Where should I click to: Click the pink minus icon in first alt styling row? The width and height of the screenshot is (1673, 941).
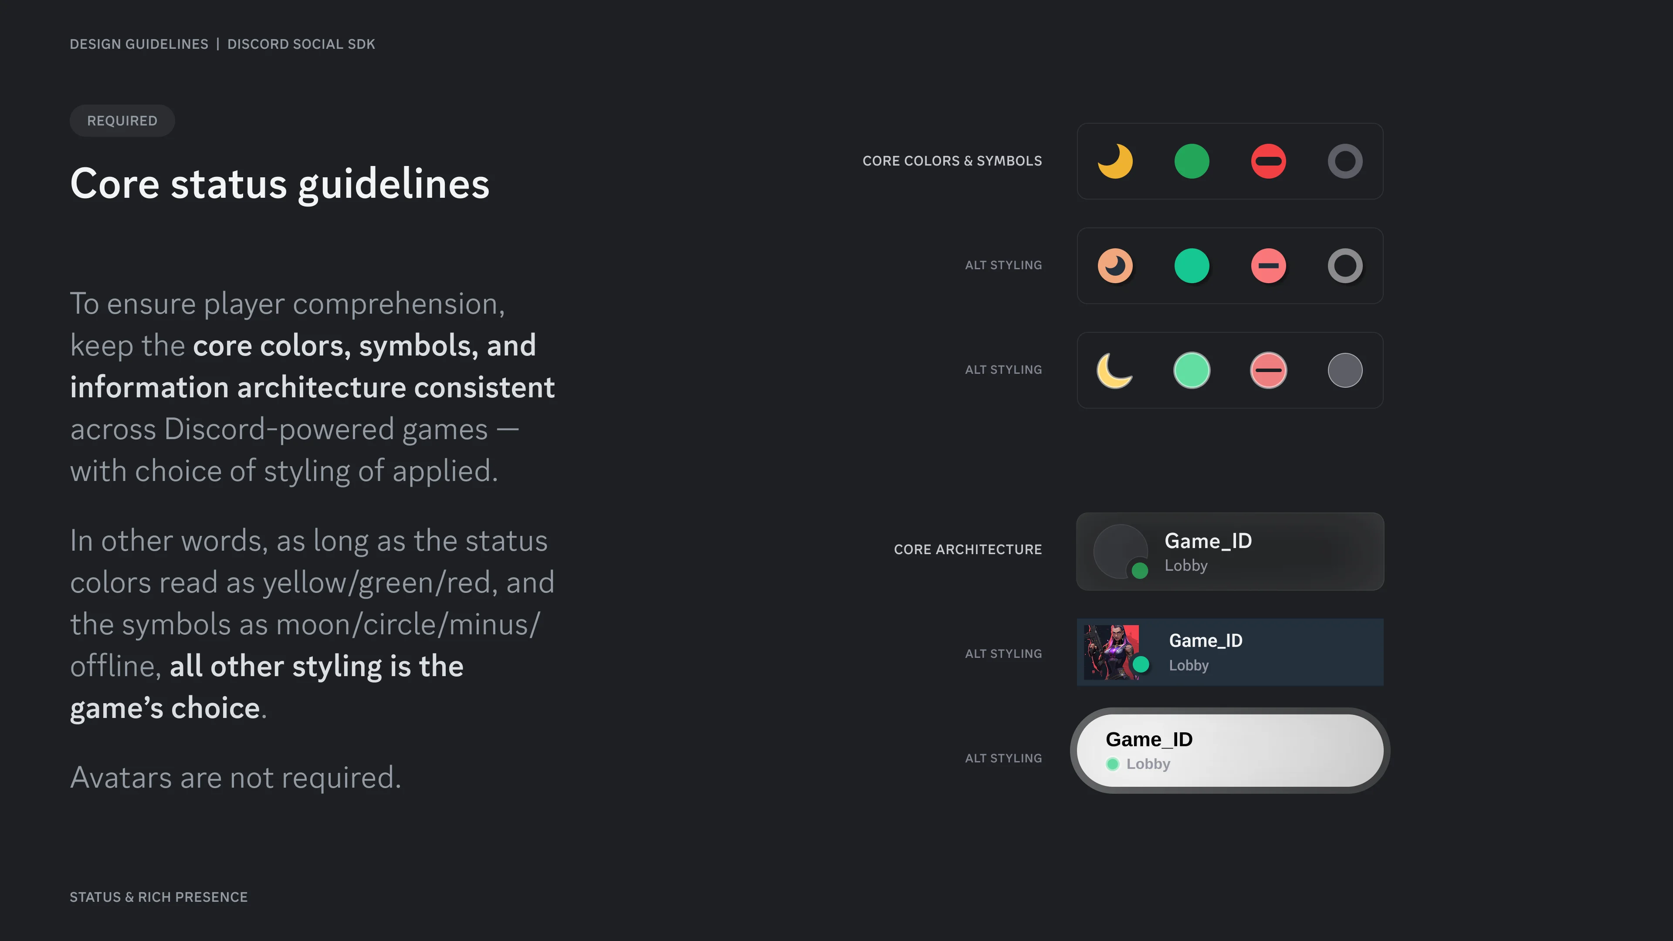pos(1268,266)
